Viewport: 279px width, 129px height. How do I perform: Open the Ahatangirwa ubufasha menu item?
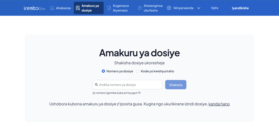pos(153,8)
